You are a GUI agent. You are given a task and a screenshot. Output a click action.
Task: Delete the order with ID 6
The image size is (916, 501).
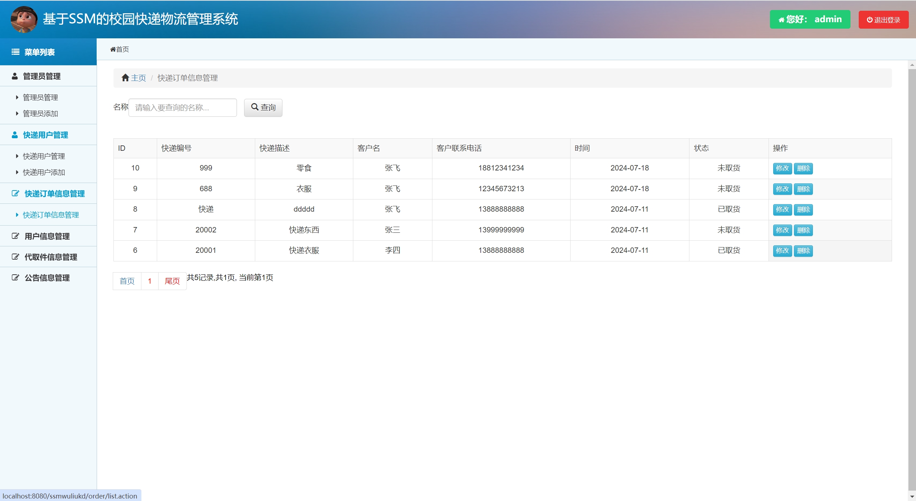coord(803,251)
